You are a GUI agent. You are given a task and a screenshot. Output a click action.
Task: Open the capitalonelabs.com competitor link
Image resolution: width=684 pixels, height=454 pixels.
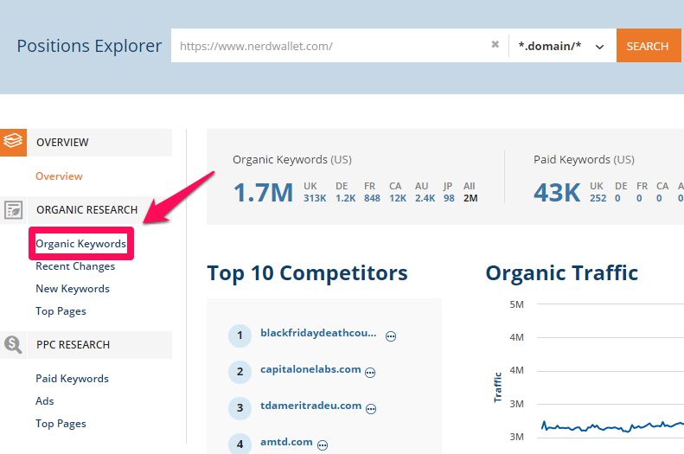[x=310, y=369]
